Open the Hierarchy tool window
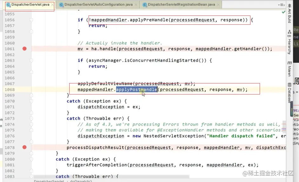This screenshot has width=299, height=182. coord(289,42)
